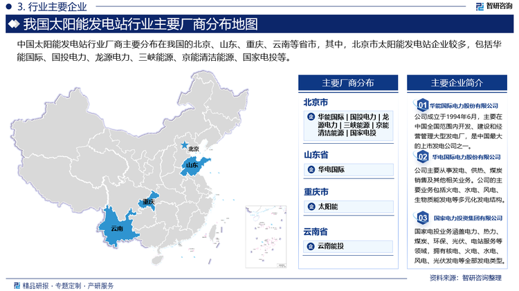The image size is (519, 291).
Task: Open 华能国际电力股份有限公司 title
Action: (x=464, y=106)
